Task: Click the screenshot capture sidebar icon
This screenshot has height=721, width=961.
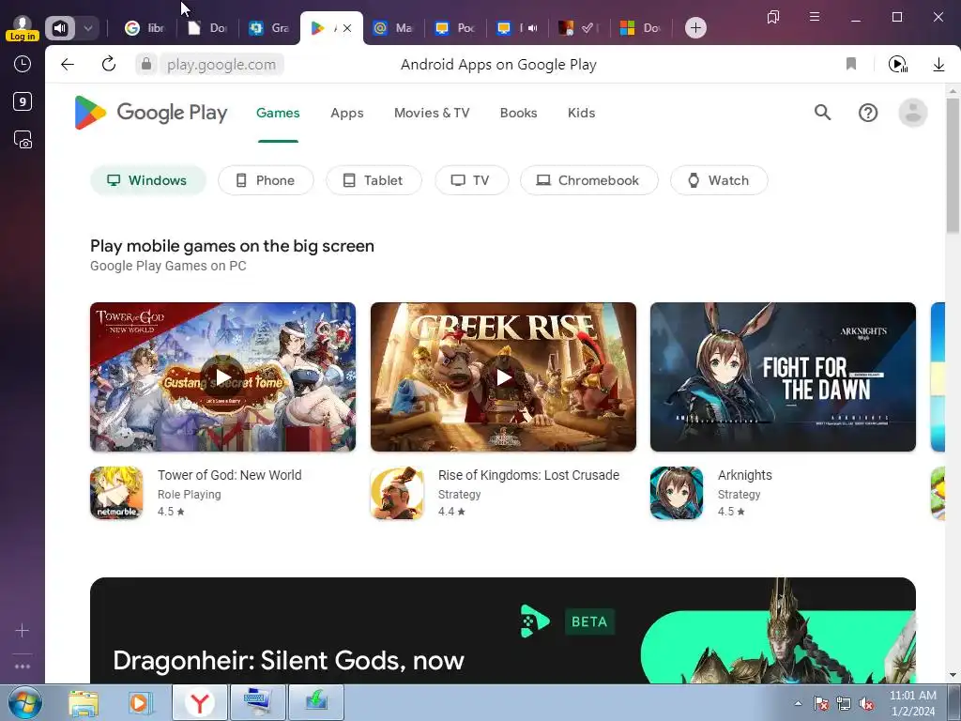Action: [x=23, y=140]
